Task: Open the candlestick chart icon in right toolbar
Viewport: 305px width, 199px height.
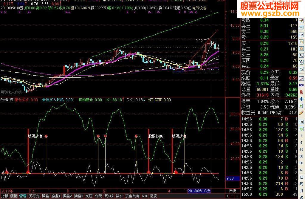Action: point(301,21)
